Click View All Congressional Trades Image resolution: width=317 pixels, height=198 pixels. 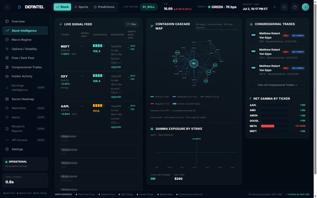coord(277,85)
